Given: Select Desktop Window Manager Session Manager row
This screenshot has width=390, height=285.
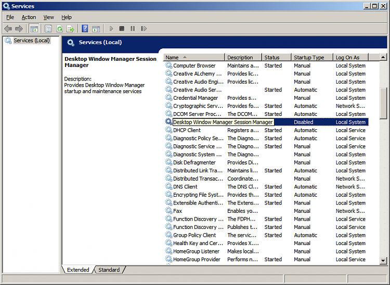Looking at the screenshot, I should pos(266,122).
